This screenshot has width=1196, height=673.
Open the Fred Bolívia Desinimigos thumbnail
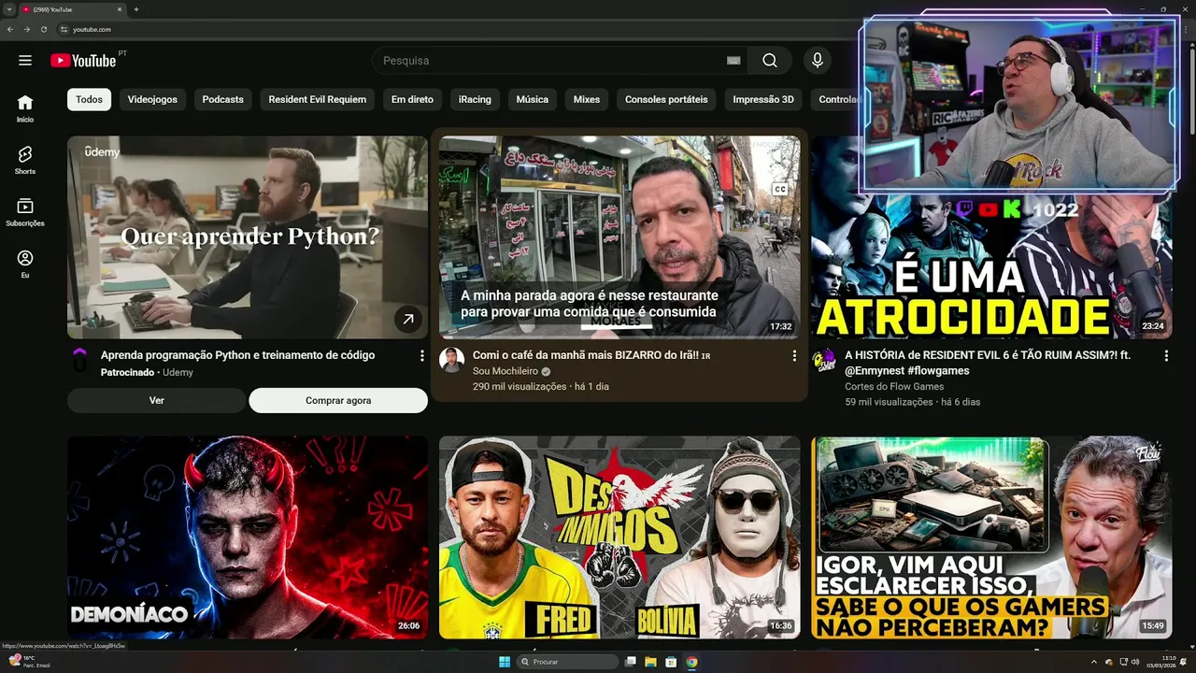pyautogui.click(x=619, y=537)
